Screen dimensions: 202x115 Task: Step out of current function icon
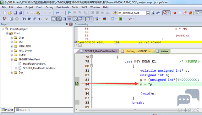click(35, 19)
